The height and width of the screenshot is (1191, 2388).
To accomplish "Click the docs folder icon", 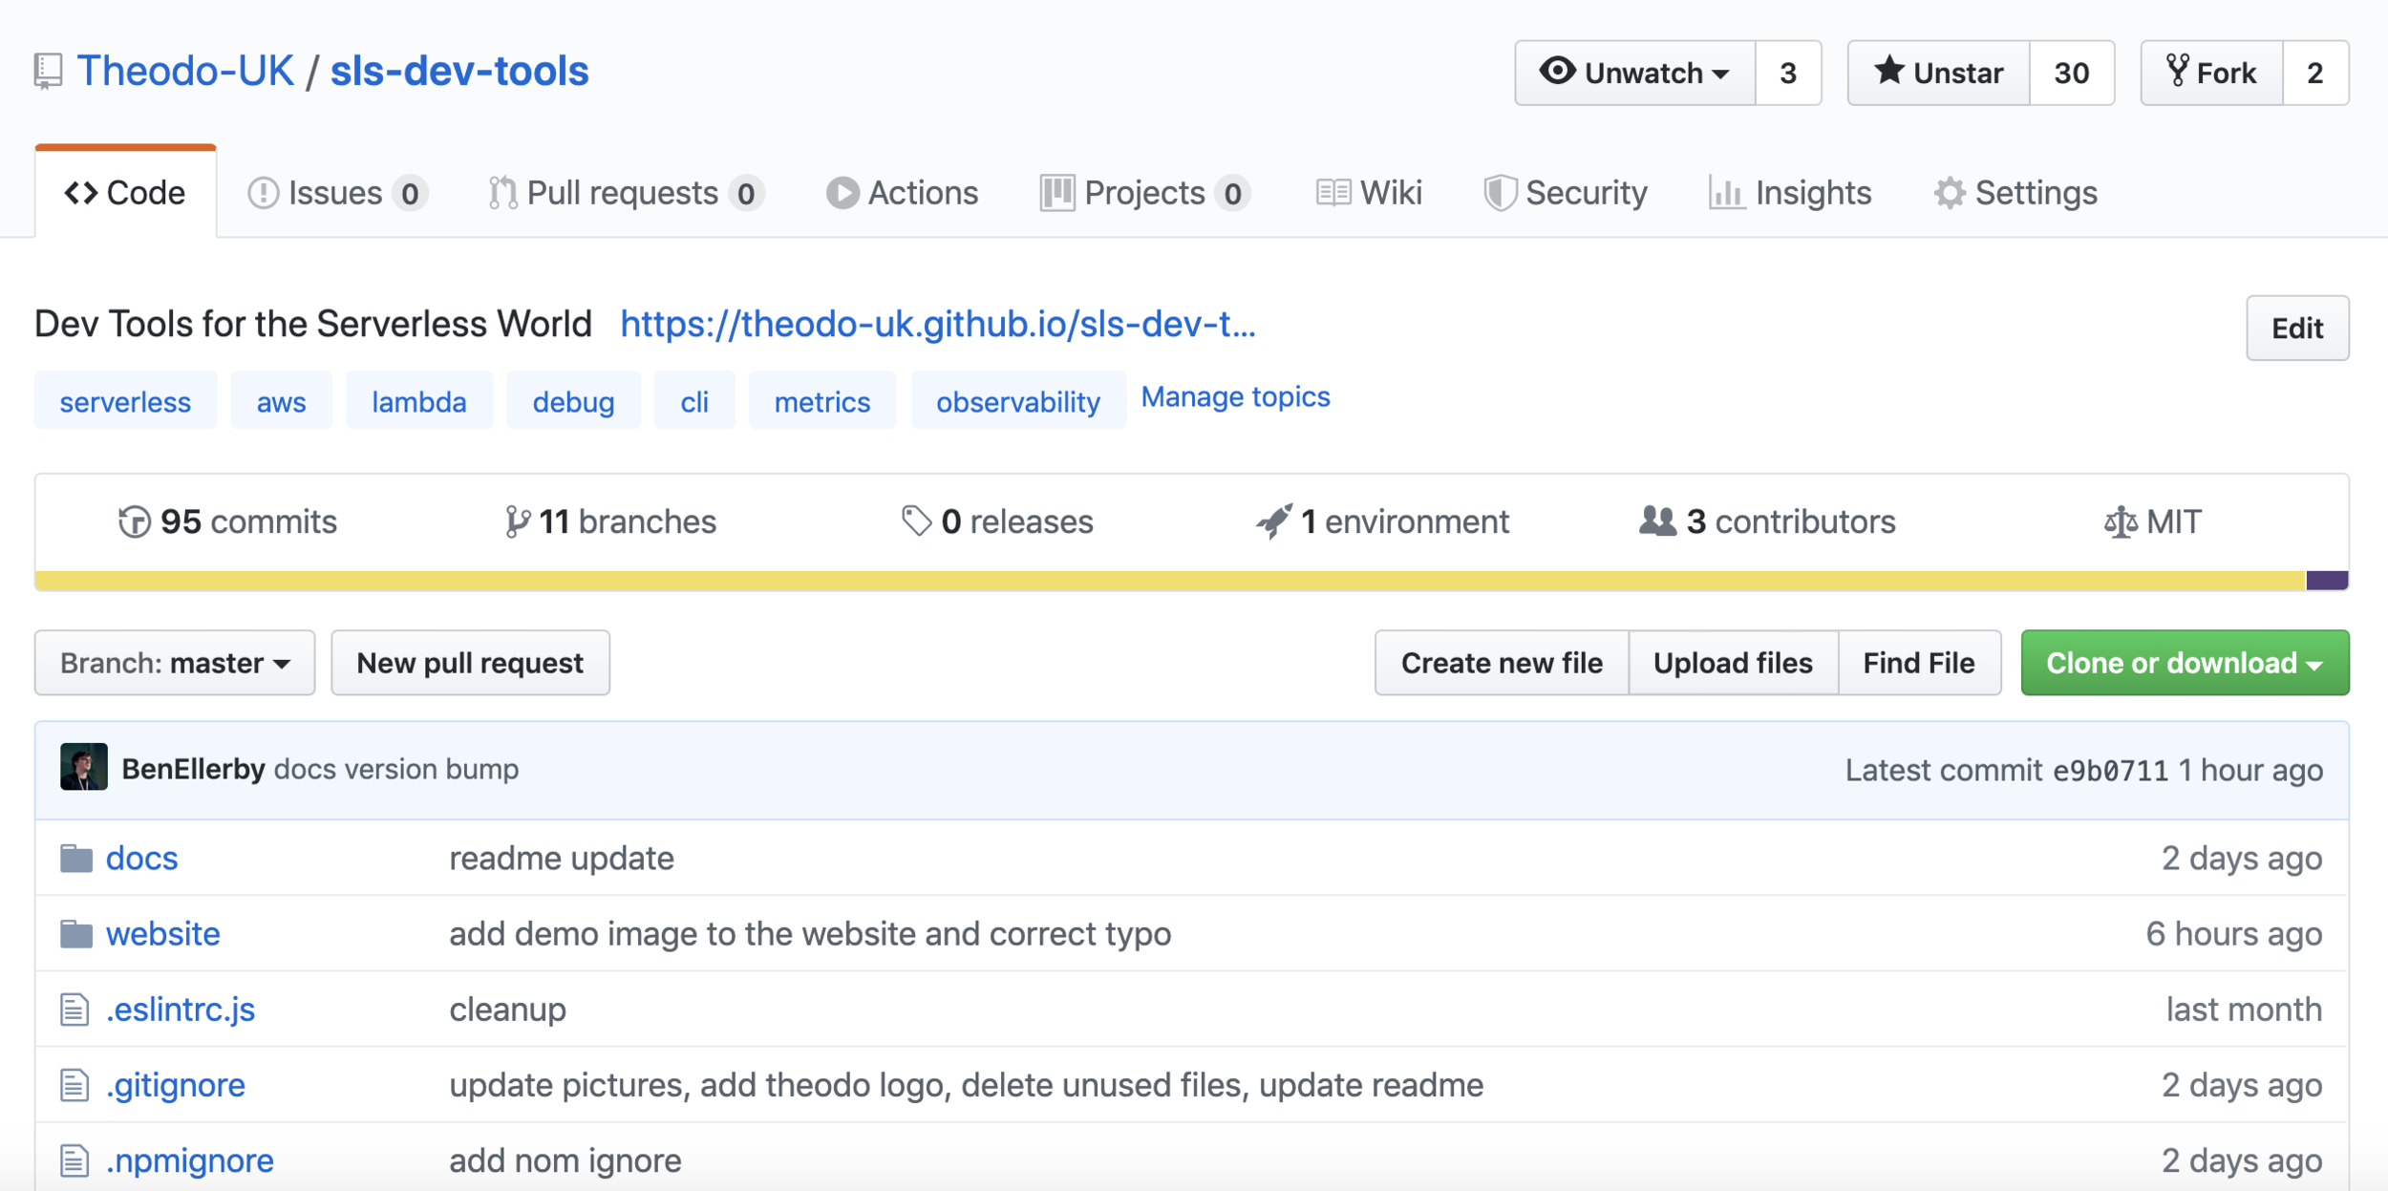I will 76,859.
